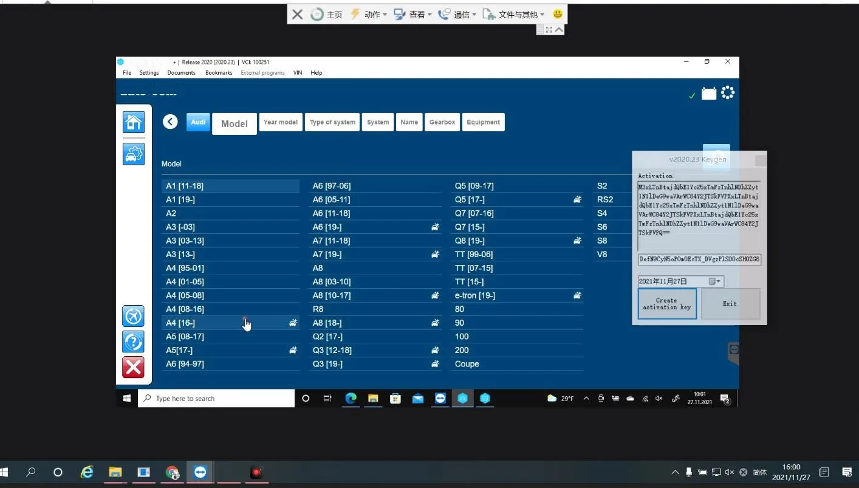Select the Gearbox tab
The height and width of the screenshot is (488, 859).
[442, 122]
